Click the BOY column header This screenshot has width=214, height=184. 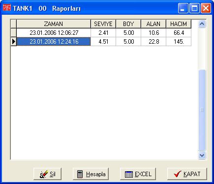[x=128, y=24]
